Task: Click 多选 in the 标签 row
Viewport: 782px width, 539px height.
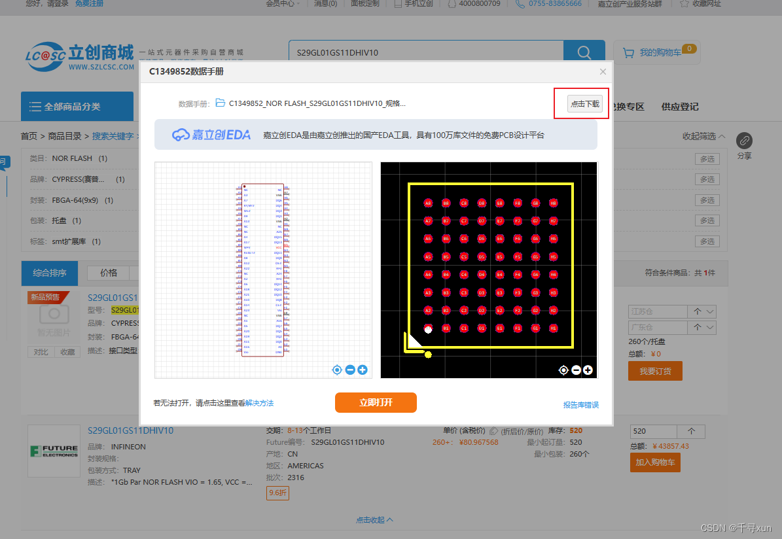Action: click(707, 241)
